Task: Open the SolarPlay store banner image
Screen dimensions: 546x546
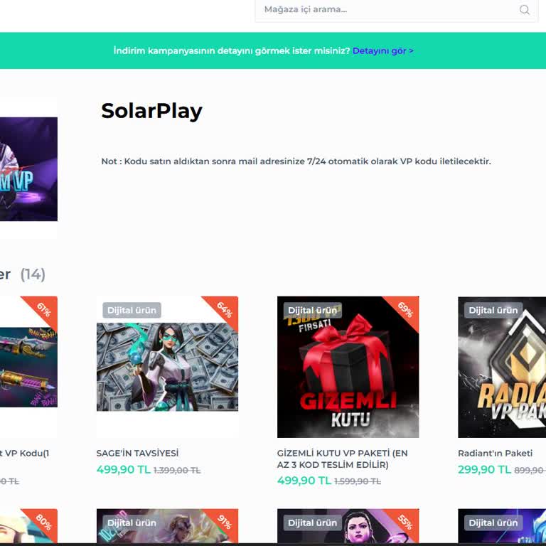Action: coord(28,169)
